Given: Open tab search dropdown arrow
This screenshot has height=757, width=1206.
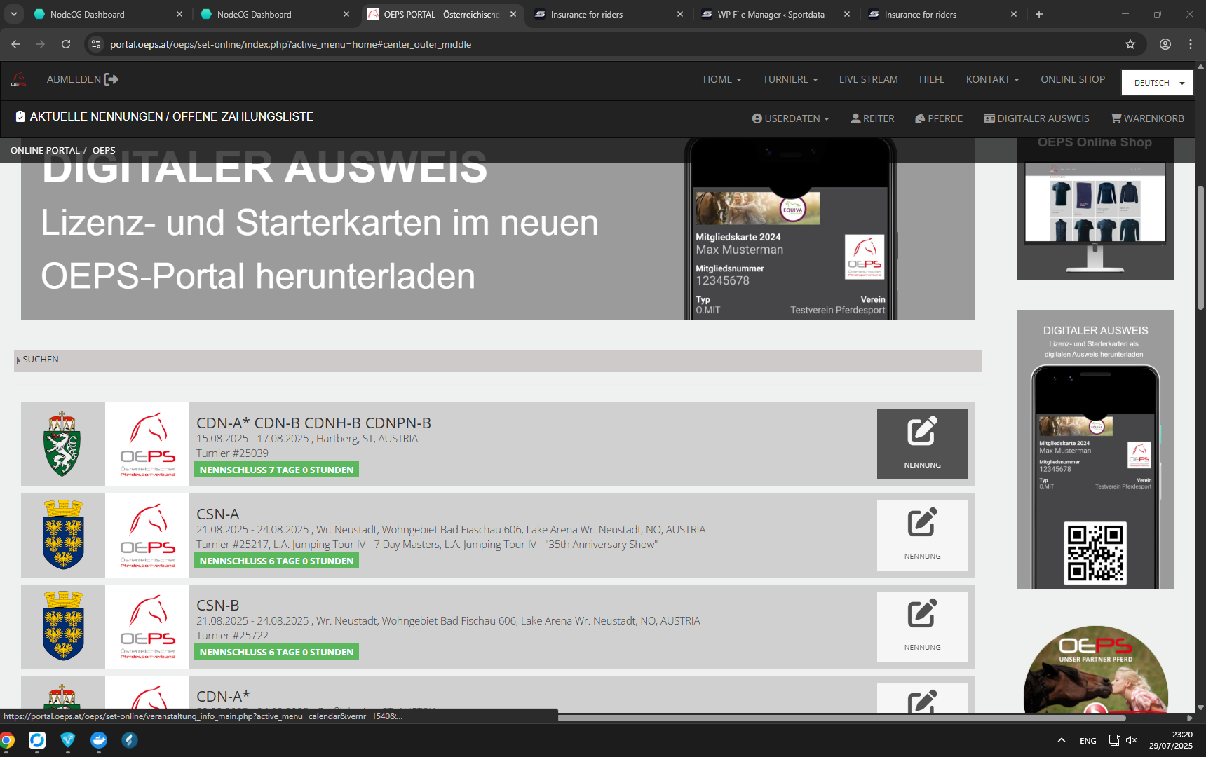Looking at the screenshot, I should pos(14,14).
